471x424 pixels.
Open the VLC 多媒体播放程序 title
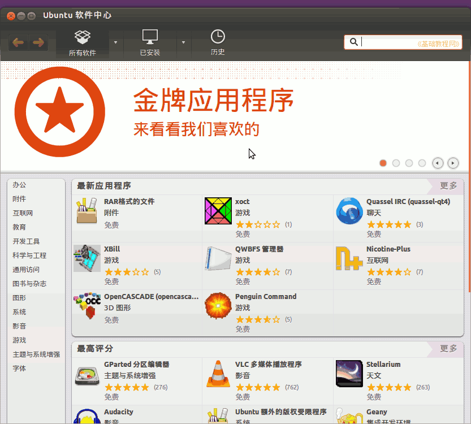click(268, 364)
